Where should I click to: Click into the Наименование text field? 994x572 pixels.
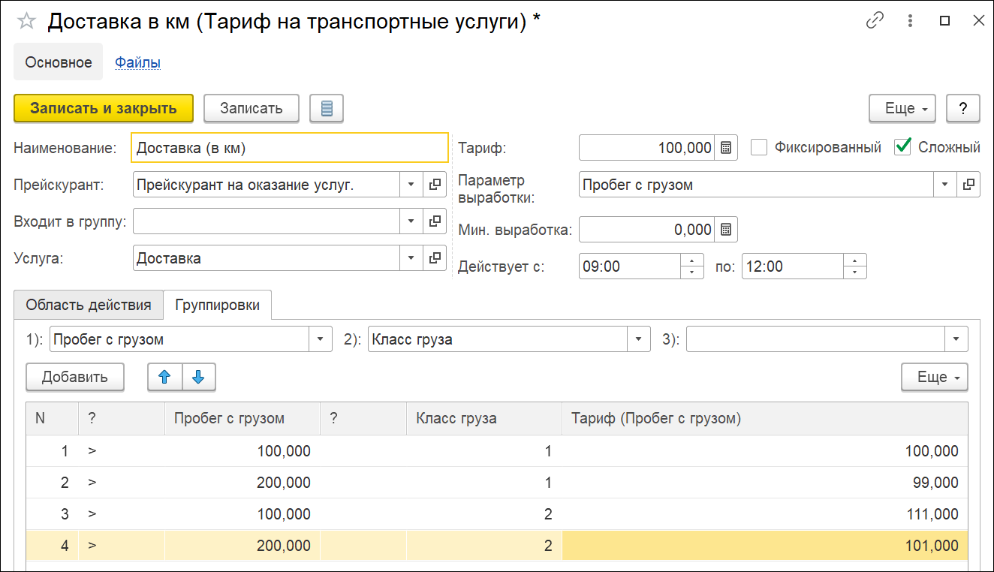pos(289,148)
